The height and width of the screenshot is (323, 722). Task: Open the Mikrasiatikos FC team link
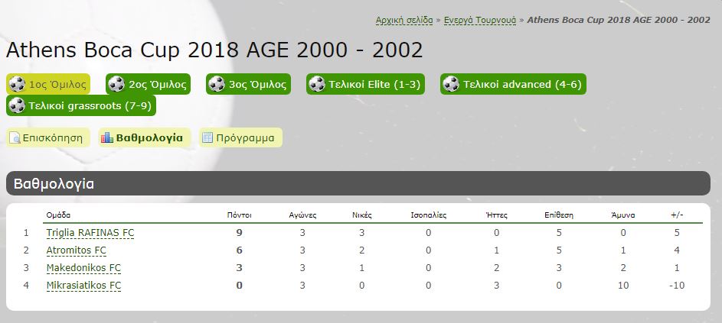(83, 286)
